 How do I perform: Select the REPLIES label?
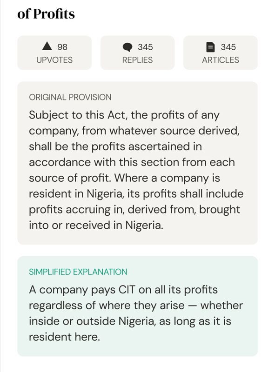[138, 60]
